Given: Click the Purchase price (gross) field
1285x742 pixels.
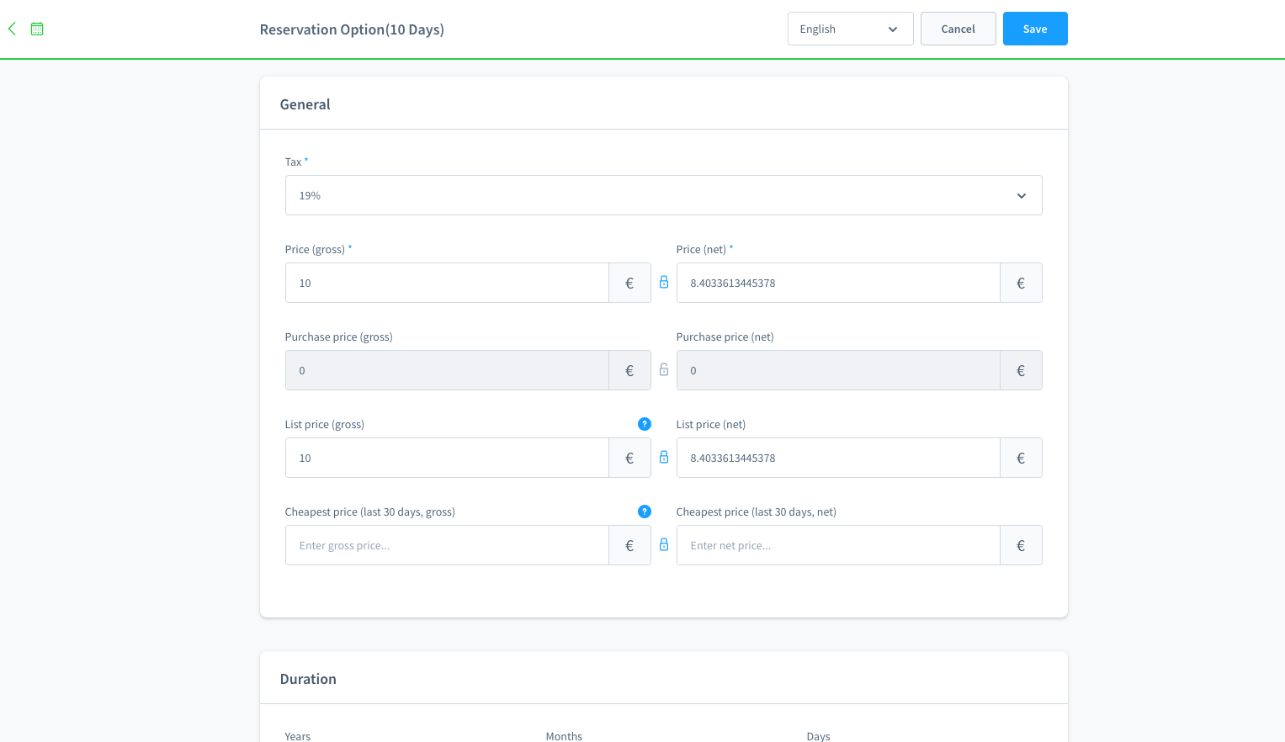Looking at the screenshot, I should [447, 370].
